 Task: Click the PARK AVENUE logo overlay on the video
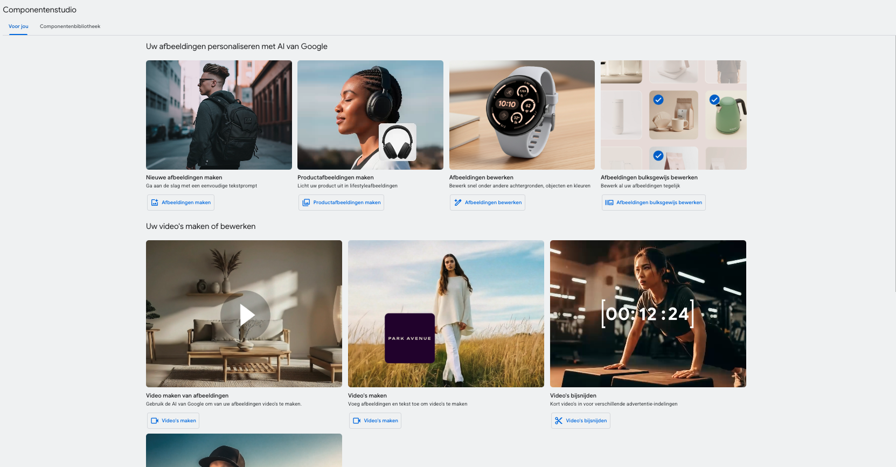(409, 338)
